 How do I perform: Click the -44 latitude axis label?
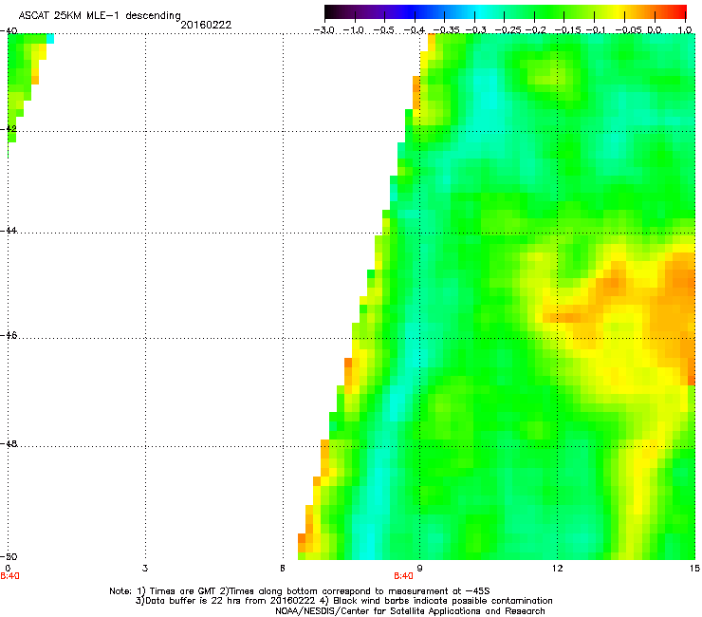pos(9,231)
